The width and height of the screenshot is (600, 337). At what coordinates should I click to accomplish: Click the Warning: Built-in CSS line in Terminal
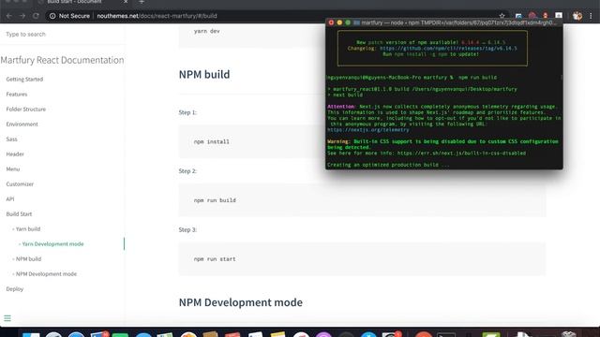tap(442, 144)
